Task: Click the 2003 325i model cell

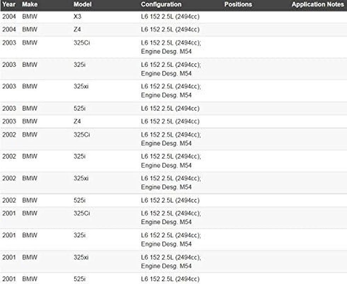Action: (80, 65)
